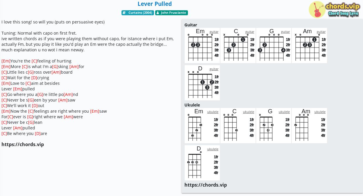Click the ukulele link above G chord

pos(284,112)
